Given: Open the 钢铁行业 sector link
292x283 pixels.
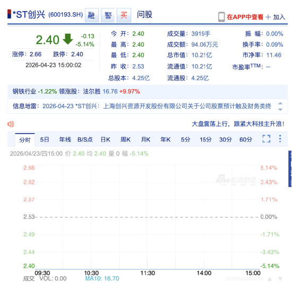Looking at the screenshot, I should pos(24,92).
